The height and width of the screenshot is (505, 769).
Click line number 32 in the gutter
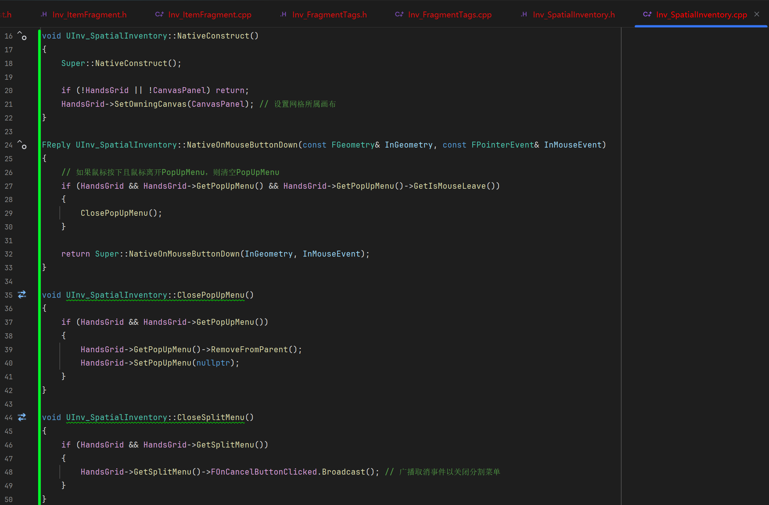click(9, 254)
